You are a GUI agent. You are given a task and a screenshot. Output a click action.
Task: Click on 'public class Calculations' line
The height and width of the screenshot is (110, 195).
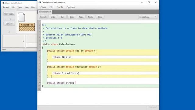pyautogui.click(x=58, y=44)
